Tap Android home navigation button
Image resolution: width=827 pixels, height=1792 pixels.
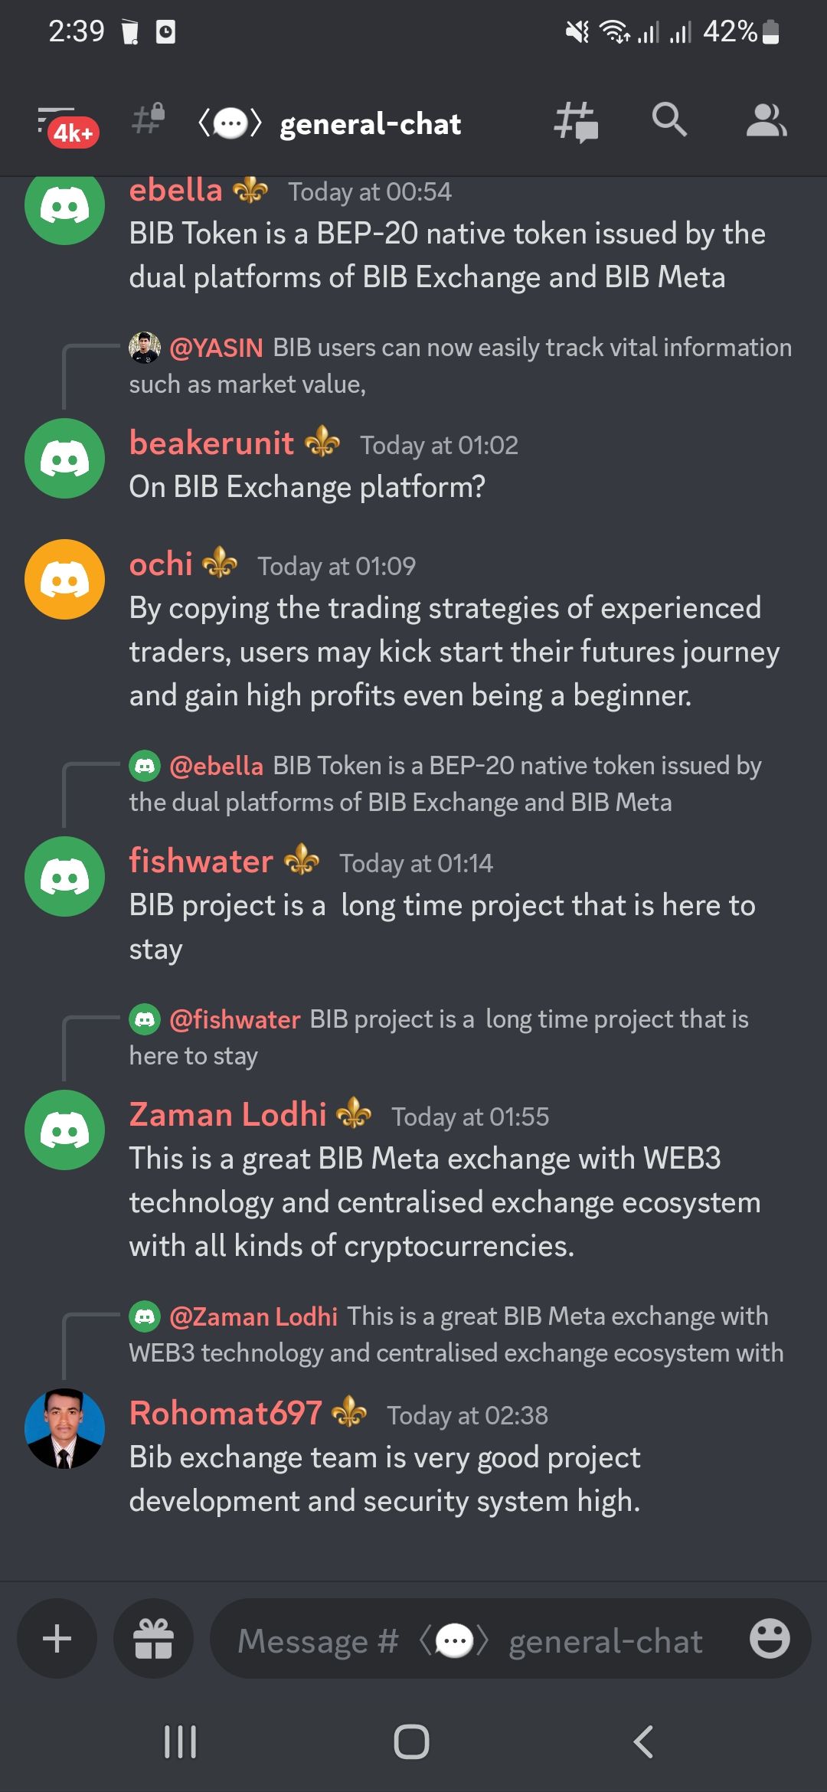pyautogui.click(x=411, y=1742)
